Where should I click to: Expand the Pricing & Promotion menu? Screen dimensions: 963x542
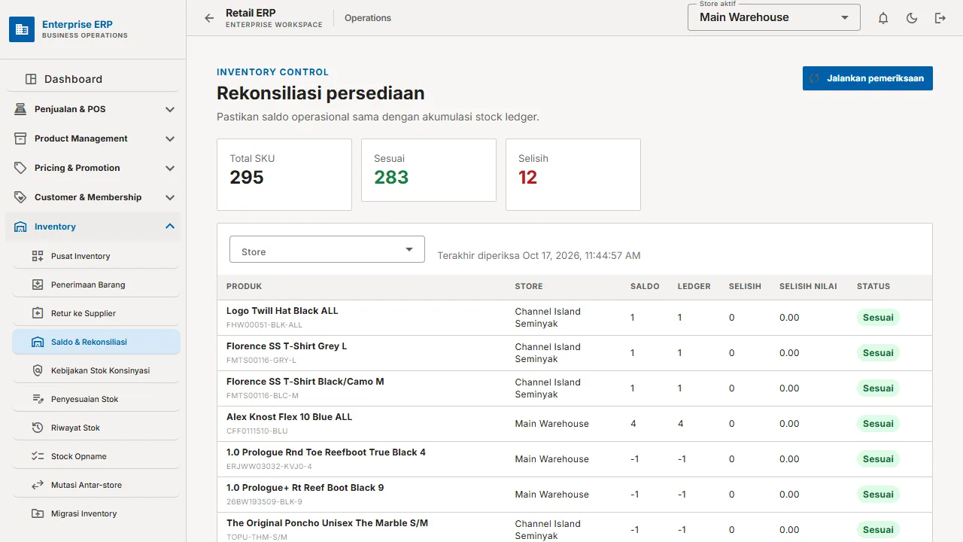(93, 168)
